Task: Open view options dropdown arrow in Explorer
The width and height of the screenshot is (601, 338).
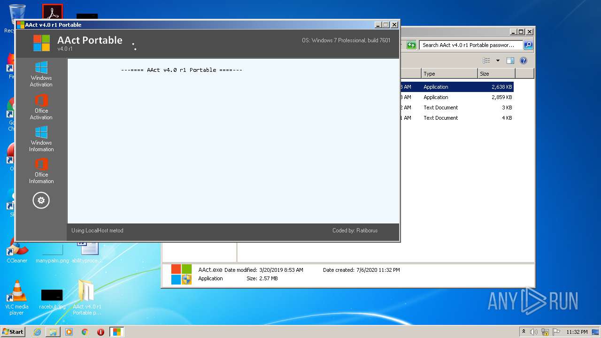Action: pyautogui.click(x=498, y=61)
